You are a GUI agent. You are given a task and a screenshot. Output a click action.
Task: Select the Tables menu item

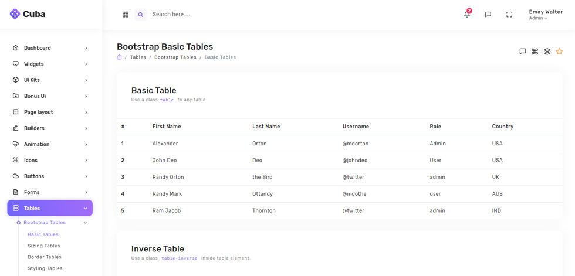50,208
